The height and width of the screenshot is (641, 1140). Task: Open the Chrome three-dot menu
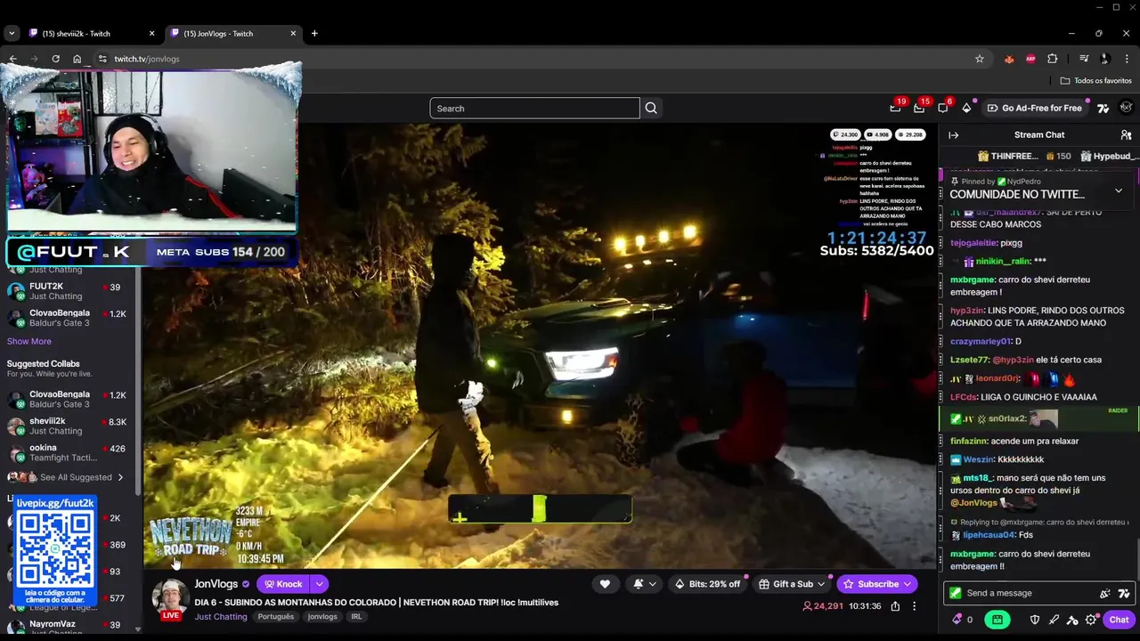coord(1126,59)
